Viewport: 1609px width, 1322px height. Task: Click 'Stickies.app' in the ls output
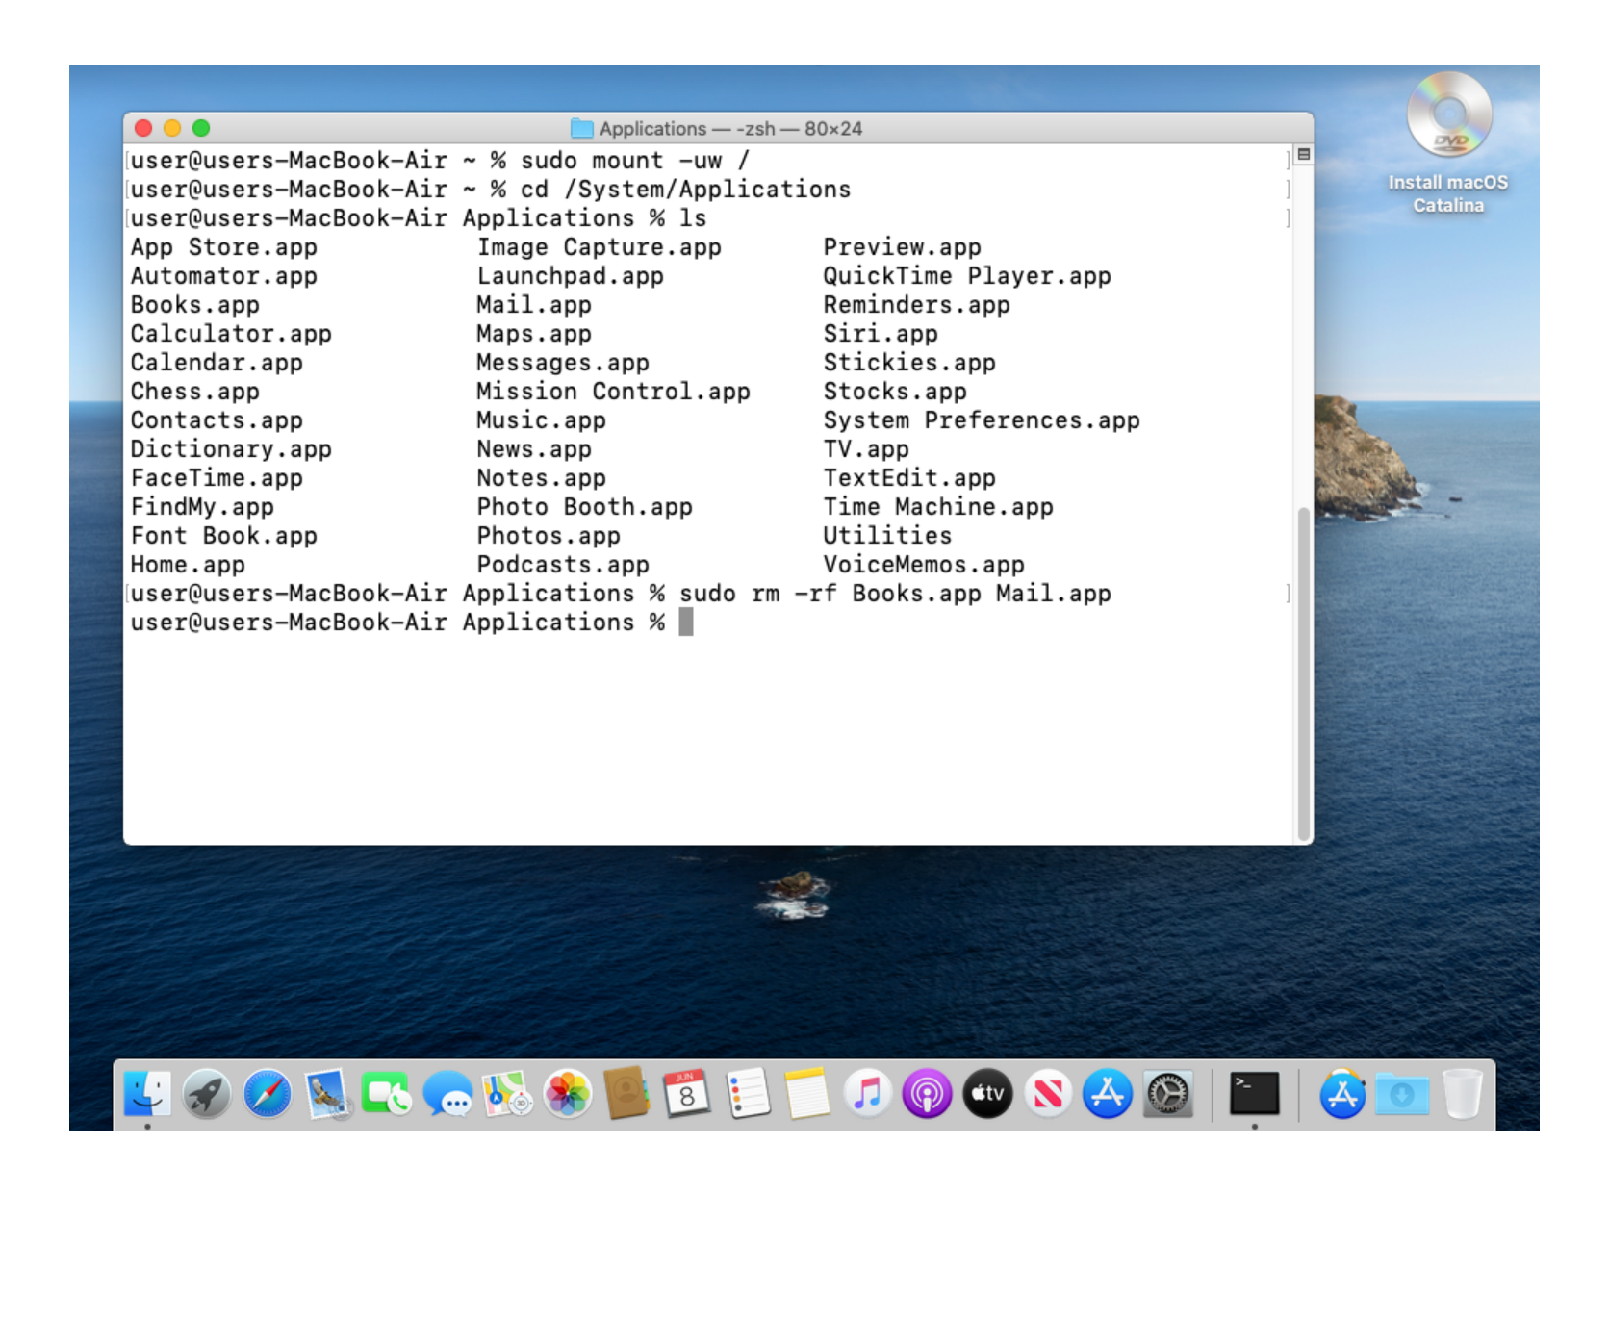(x=909, y=363)
